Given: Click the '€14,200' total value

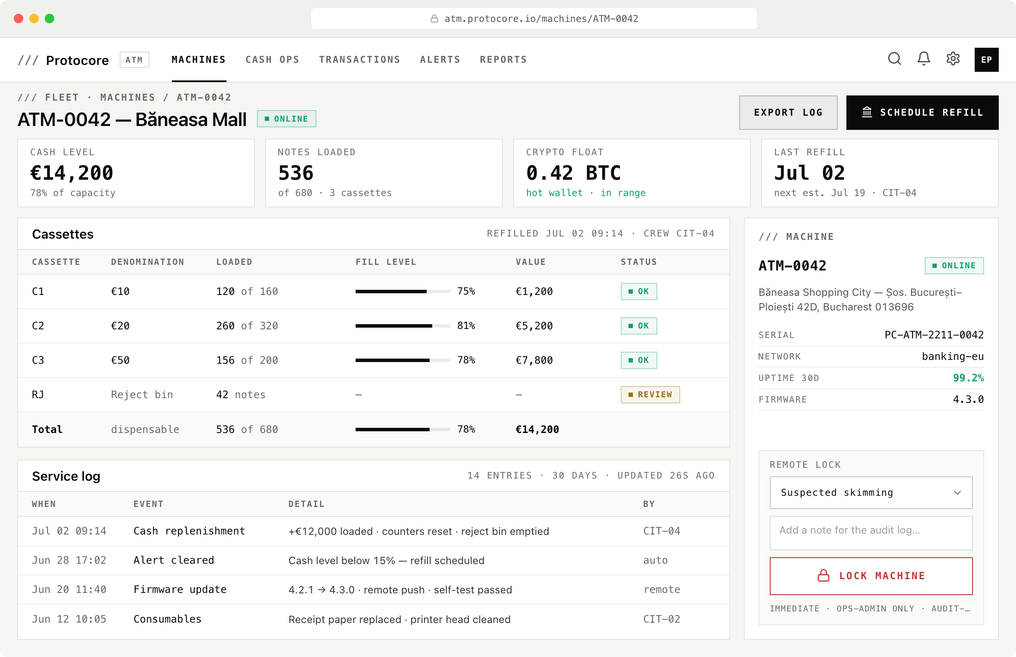Looking at the screenshot, I should 537,429.
